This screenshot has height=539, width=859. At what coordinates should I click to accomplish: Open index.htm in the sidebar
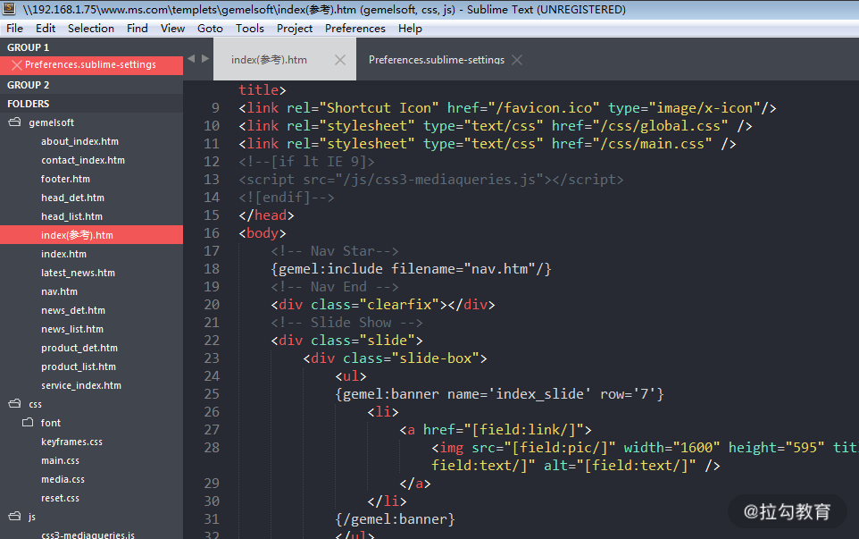[63, 254]
